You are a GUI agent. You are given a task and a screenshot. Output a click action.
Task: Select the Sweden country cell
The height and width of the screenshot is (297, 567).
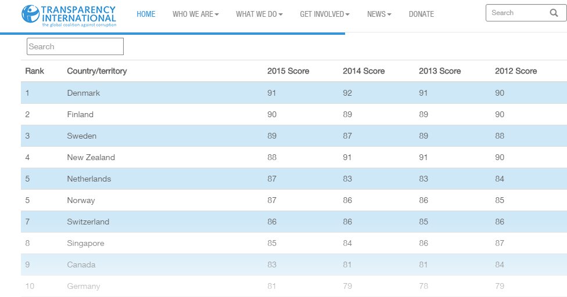tap(82, 136)
